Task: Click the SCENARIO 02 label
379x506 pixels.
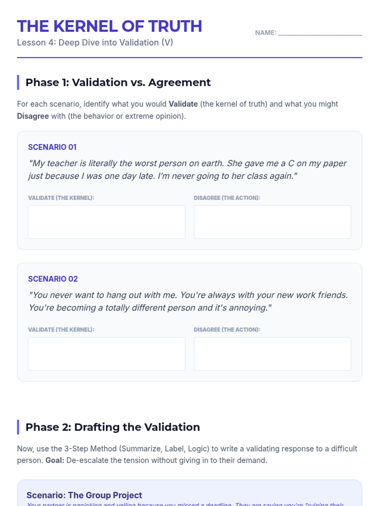Action: tap(53, 279)
